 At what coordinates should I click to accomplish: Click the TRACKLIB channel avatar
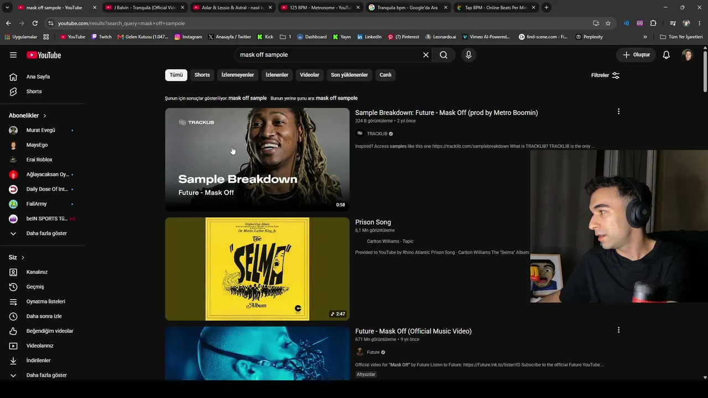360,134
